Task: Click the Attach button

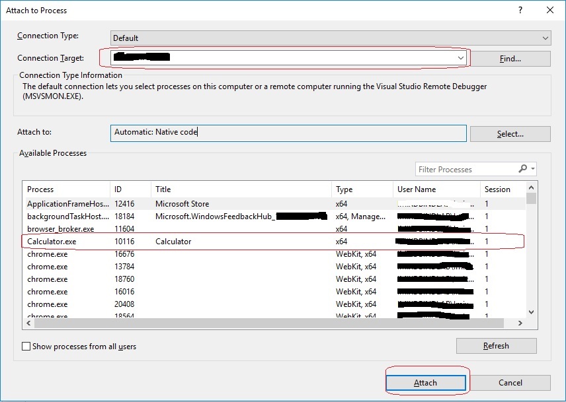Action: [426, 382]
